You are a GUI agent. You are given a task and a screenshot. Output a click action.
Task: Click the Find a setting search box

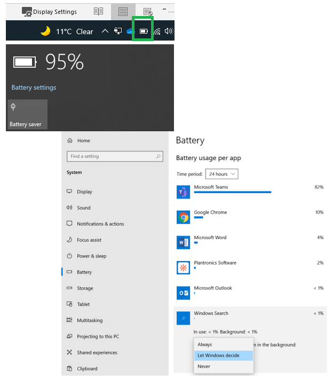click(115, 156)
